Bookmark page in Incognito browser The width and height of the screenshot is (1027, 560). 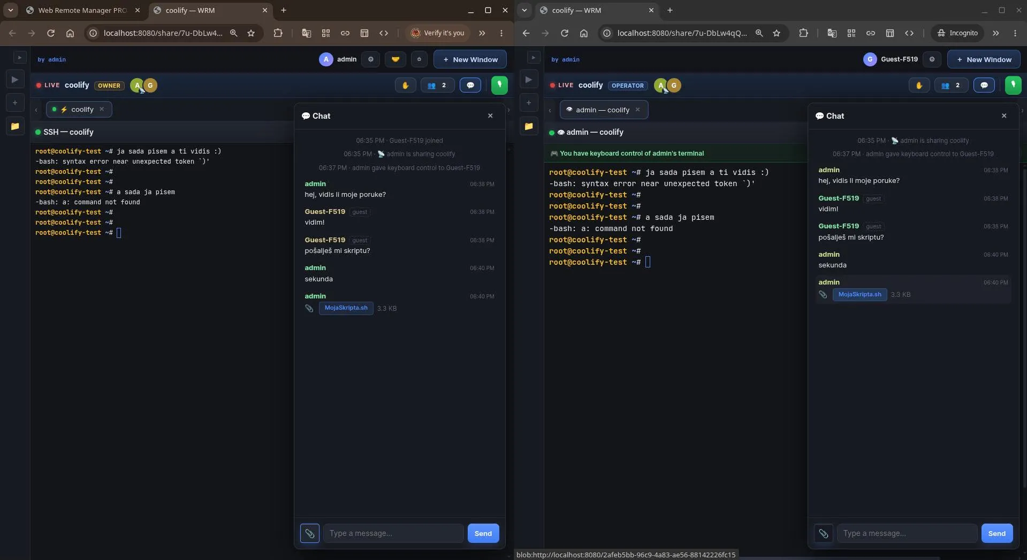(x=777, y=33)
